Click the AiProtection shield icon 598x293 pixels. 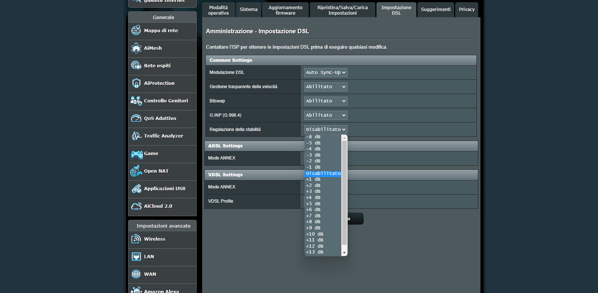click(x=136, y=83)
